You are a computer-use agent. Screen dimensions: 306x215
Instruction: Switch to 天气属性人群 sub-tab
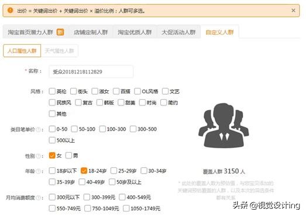(59, 51)
